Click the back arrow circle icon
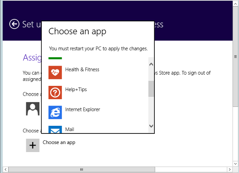Image resolution: width=239 pixels, height=173 pixels. coord(14,24)
